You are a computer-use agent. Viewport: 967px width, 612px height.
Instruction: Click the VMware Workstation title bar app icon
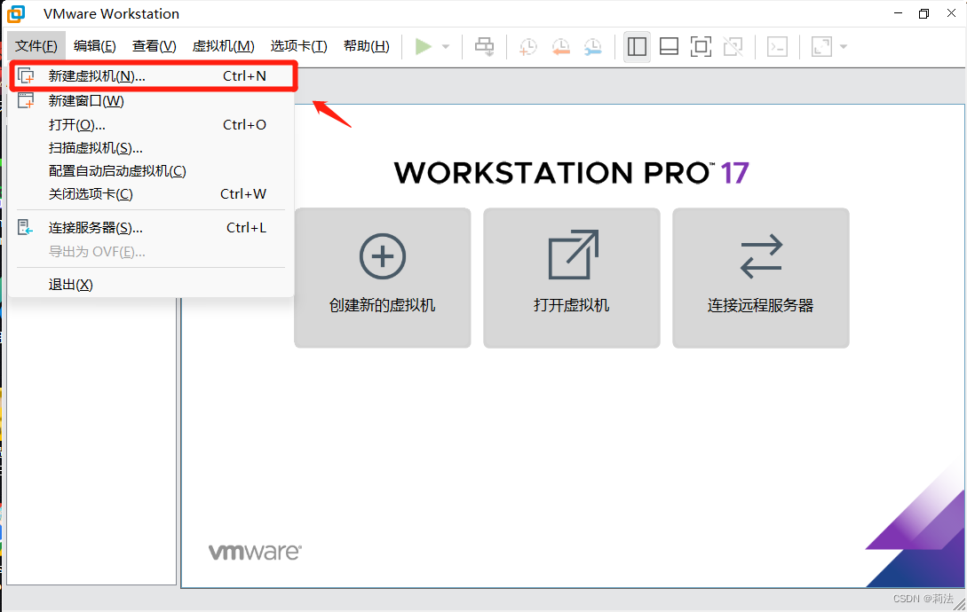click(17, 13)
